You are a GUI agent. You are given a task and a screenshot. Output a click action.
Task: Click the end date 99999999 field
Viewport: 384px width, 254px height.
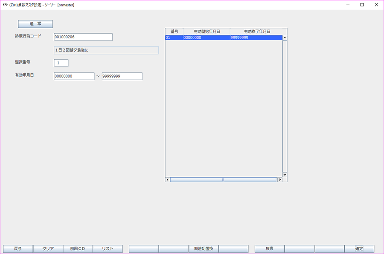click(x=122, y=76)
